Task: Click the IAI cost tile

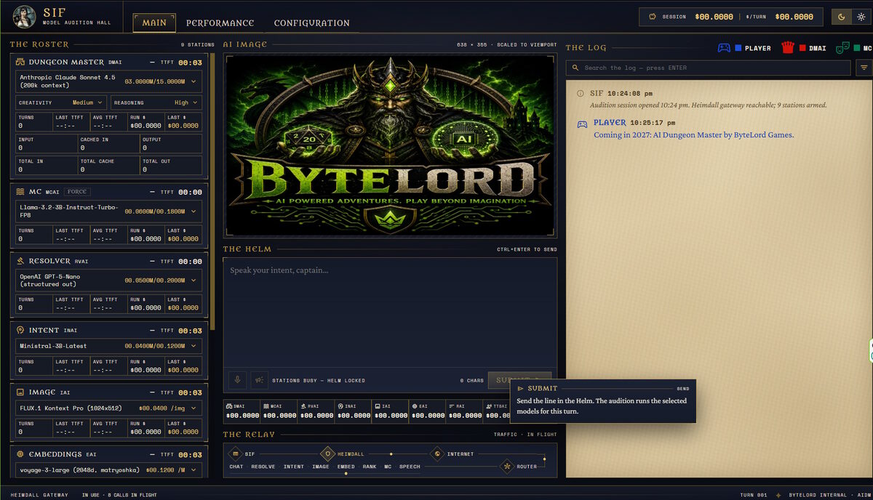Action: pos(391,411)
